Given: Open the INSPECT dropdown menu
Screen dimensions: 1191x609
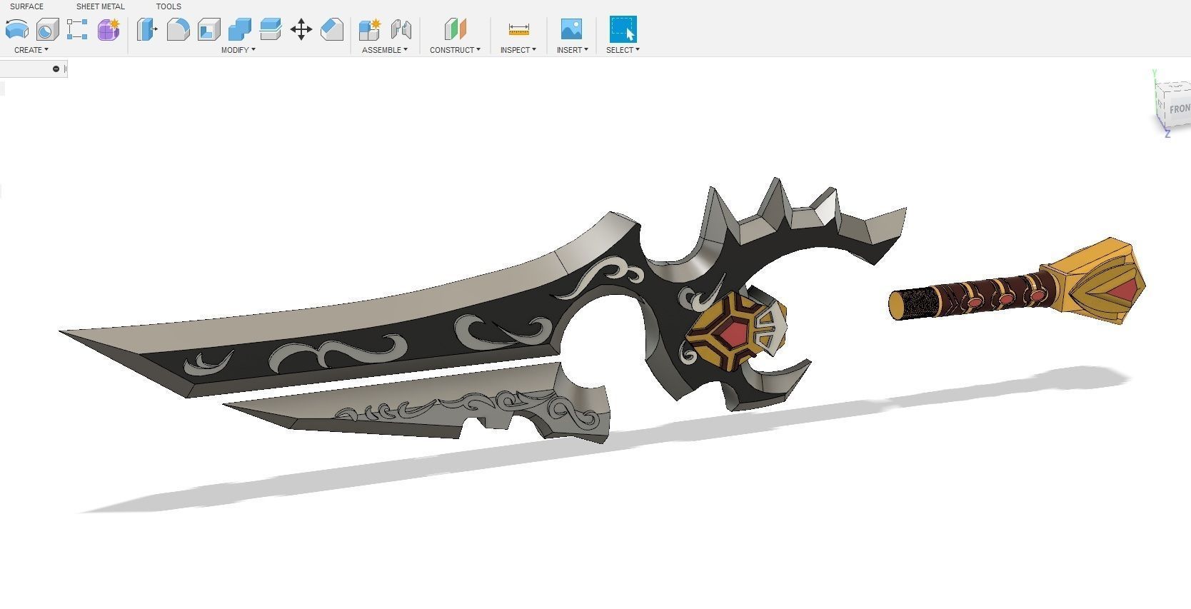Looking at the screenshot, I should pyautogui.click(x=518, y=50).
